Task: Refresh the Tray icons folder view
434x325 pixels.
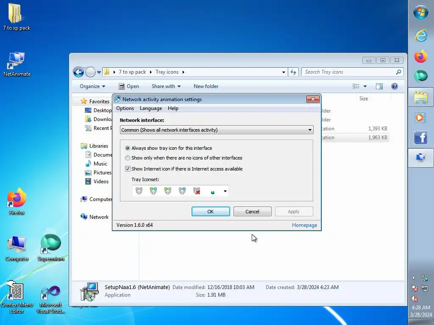Action: click(x=293, y=72)
